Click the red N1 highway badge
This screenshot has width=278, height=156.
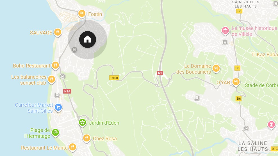click(160, 73)
